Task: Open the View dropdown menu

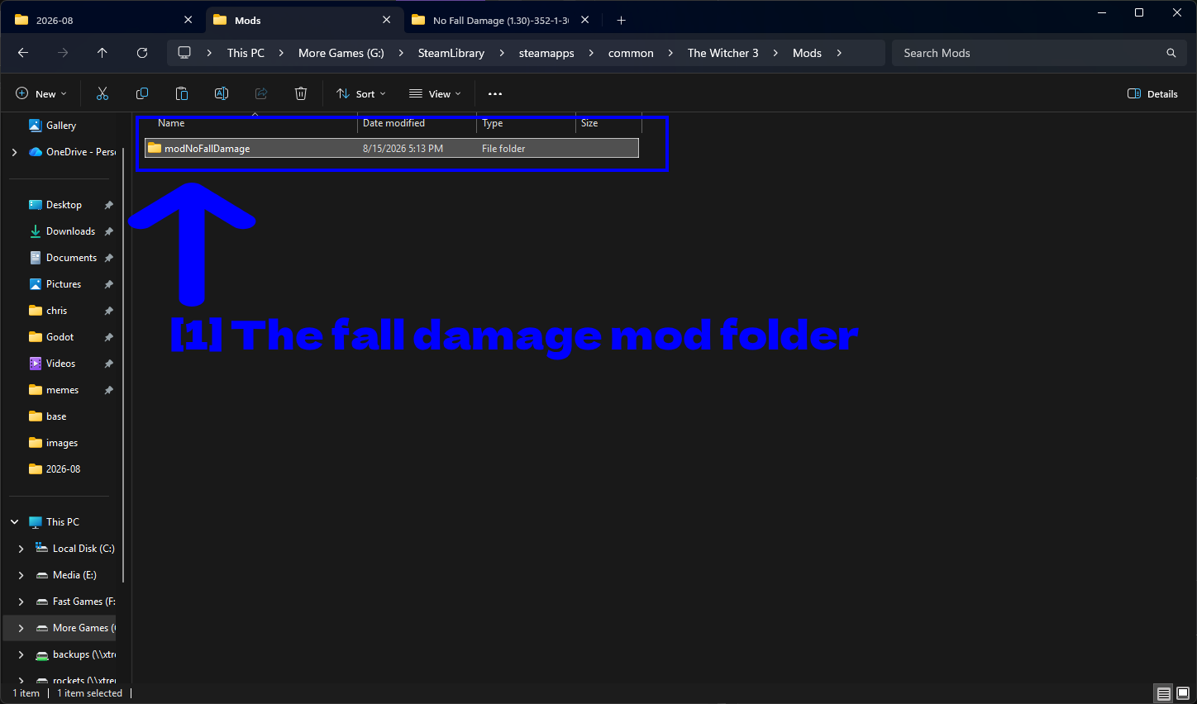Action: (x=435, y=94)
